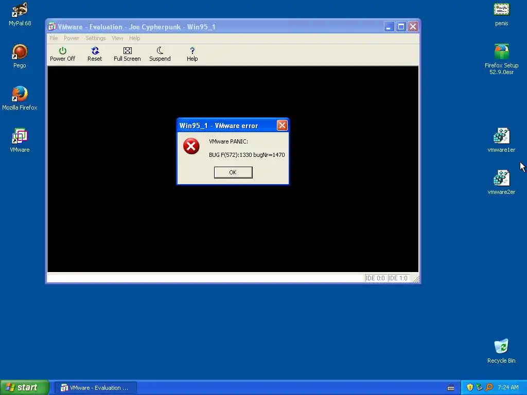Screen dimensions: 527x395
Task: Click the safely remove hardware tray icon
Action: coord(479,387)
